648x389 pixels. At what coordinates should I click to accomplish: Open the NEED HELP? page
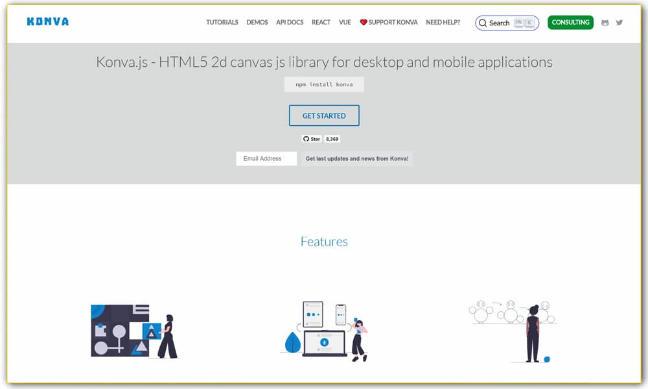point(443,22)
